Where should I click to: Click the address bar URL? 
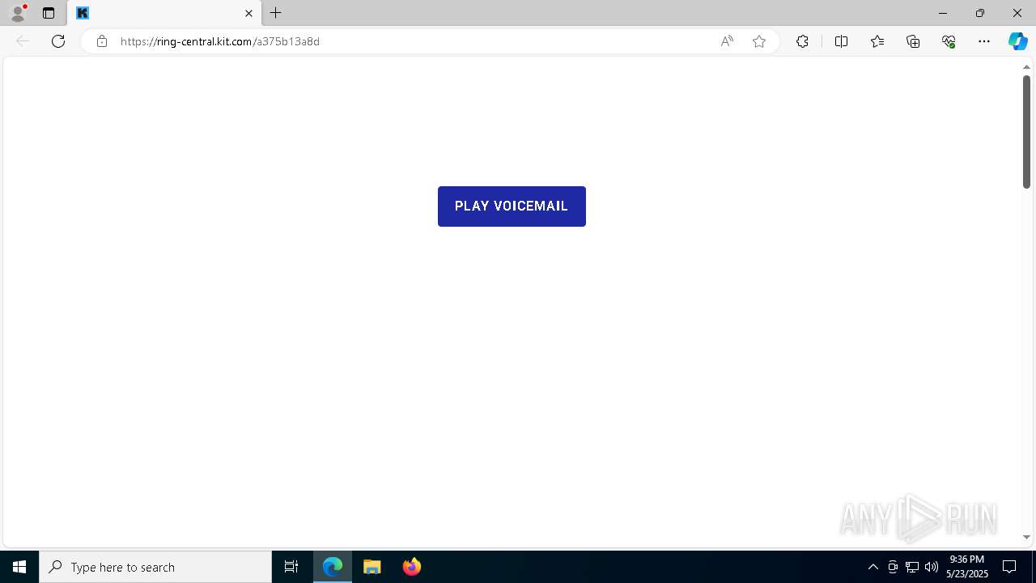[220, 41]
